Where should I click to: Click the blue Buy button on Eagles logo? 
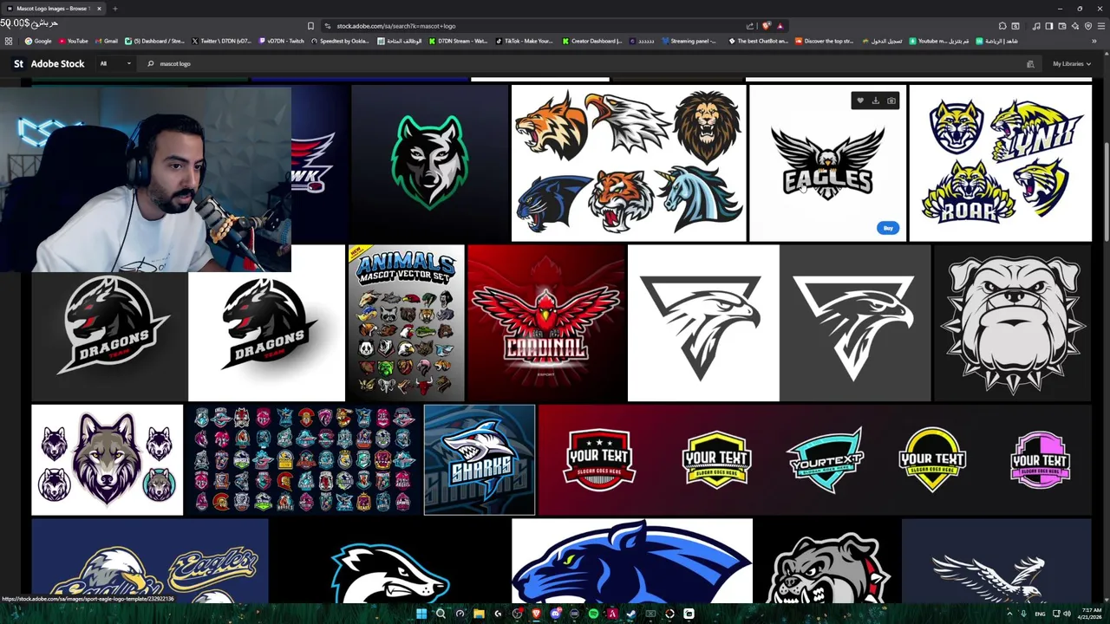click(887, 228)
